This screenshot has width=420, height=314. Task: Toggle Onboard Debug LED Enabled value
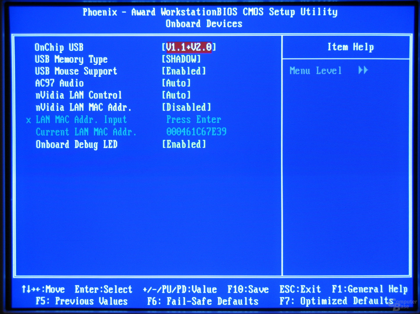pyautogui.click(x=184, y=144)
